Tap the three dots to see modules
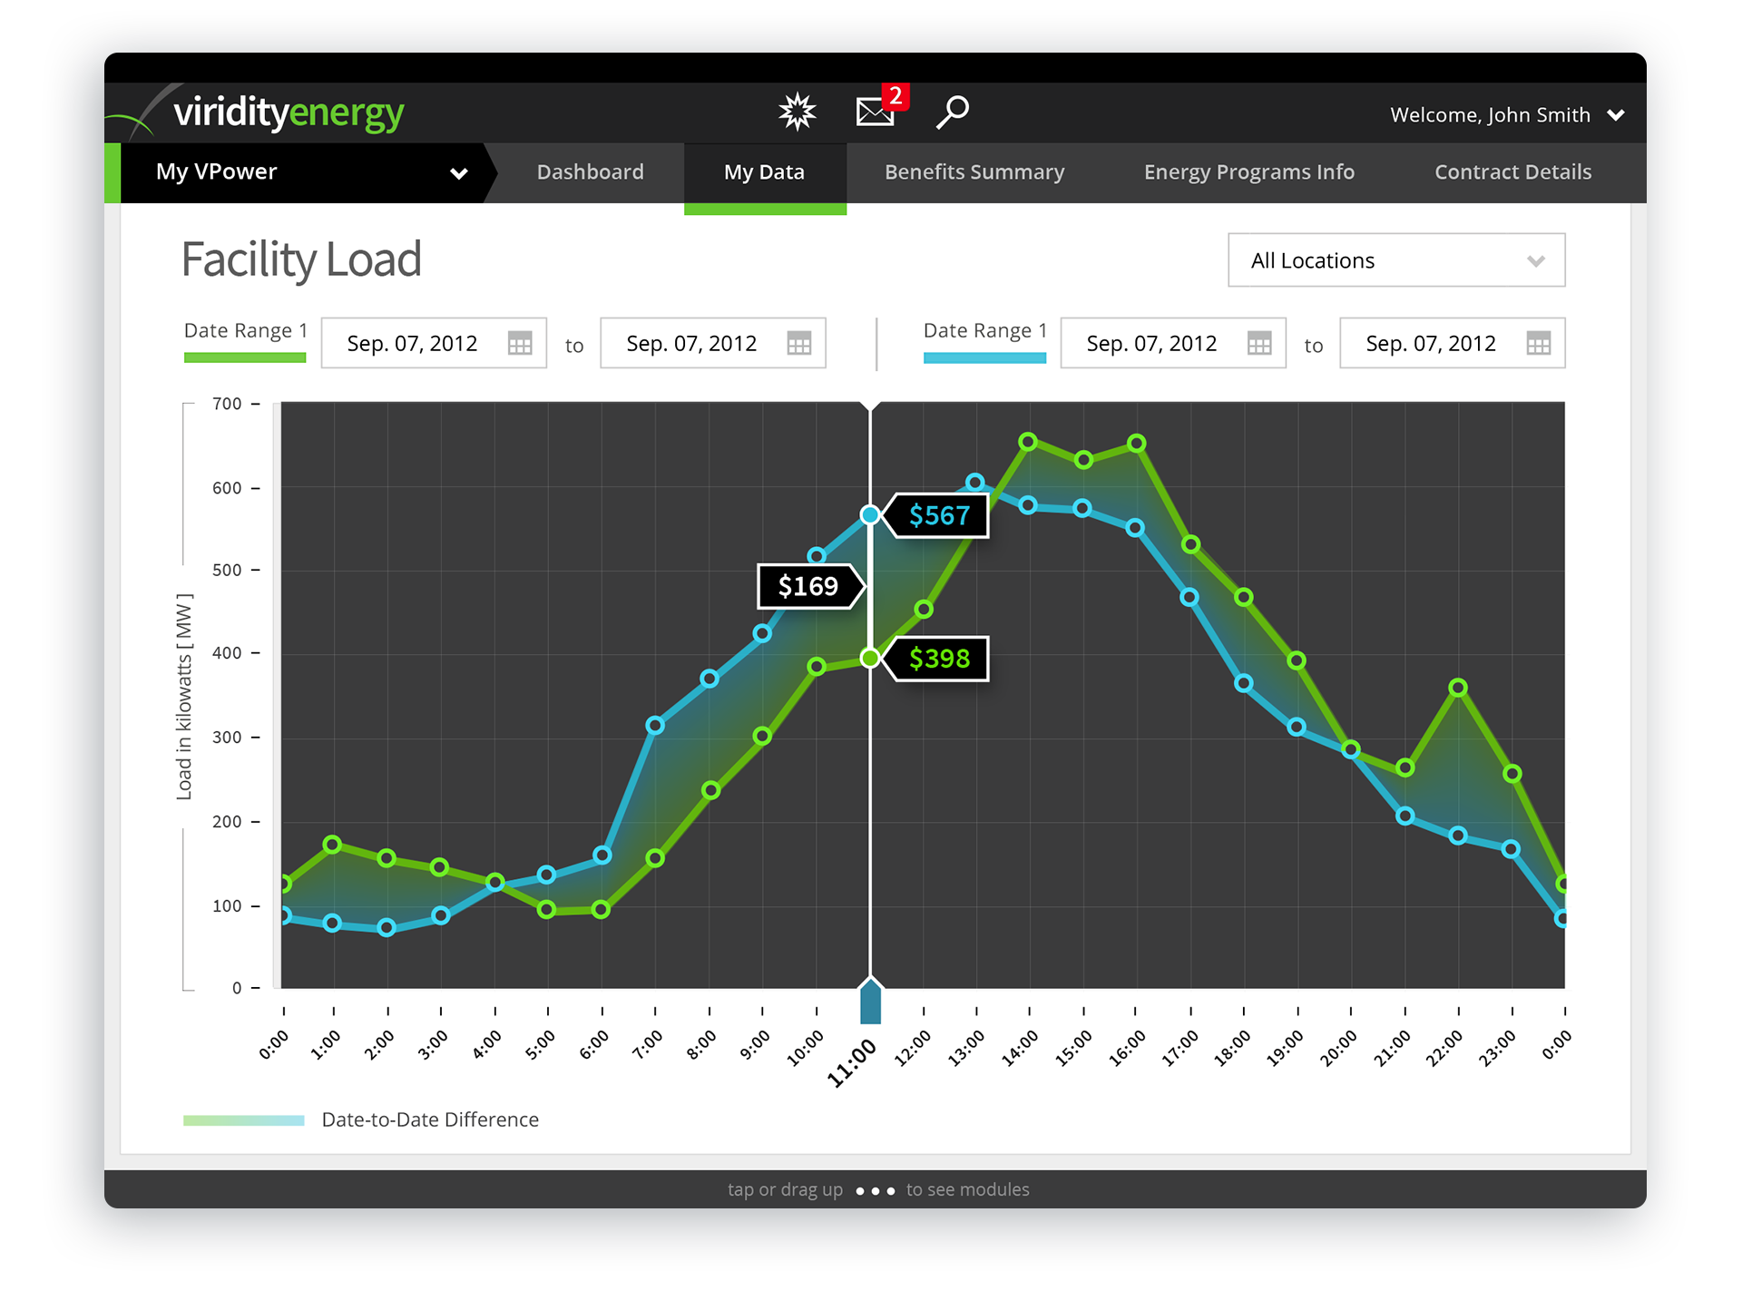Viewport: 1742px width, 1310px height. pos(875,1190)
